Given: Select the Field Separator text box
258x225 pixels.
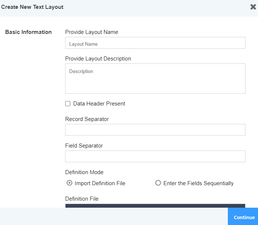Looking at the screenshot, I should click(155, 156).
